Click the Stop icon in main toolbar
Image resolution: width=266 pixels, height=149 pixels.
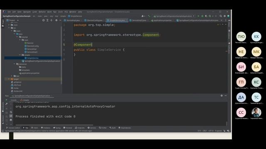coord(216,16)
